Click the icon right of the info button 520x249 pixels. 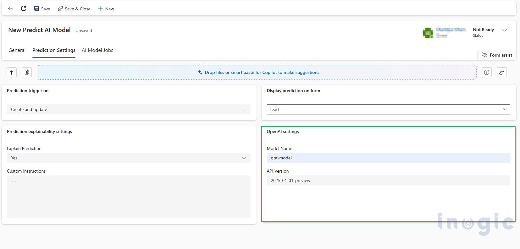501,72
